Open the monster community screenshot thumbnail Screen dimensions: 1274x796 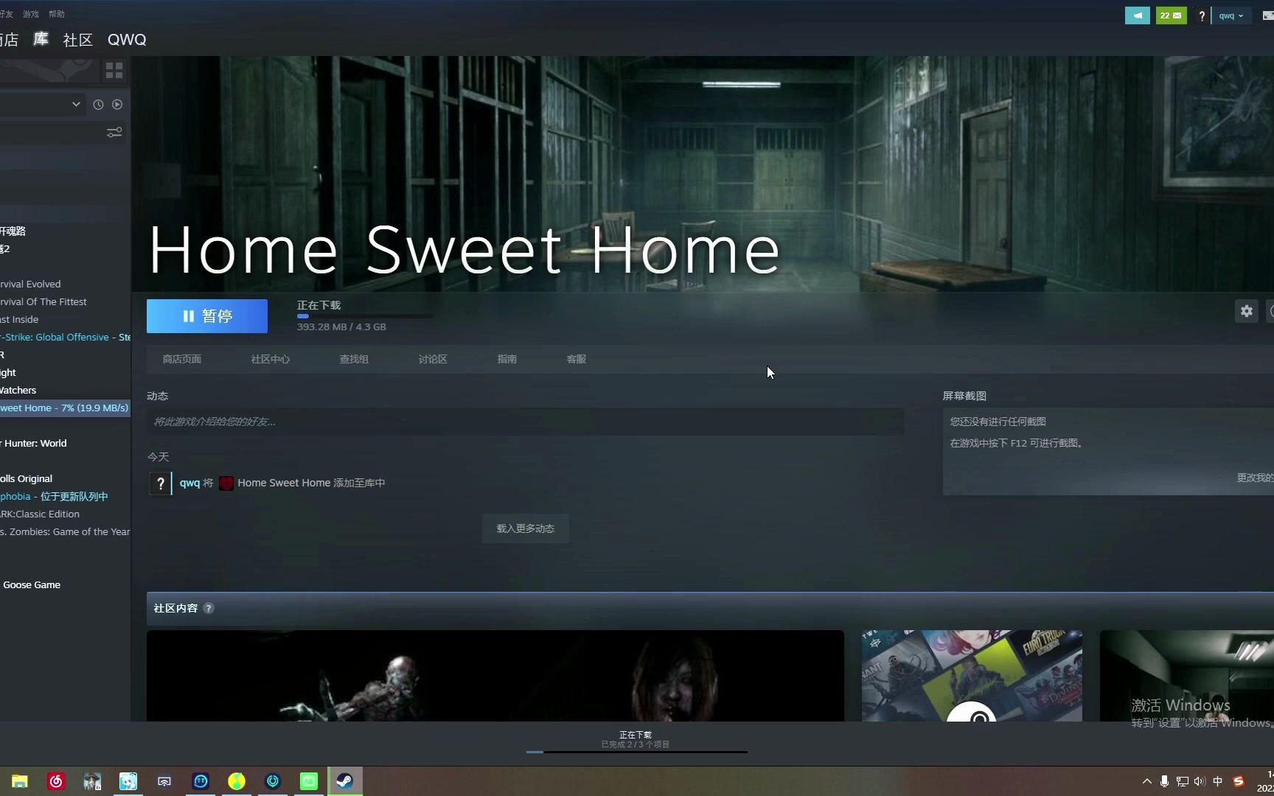tap(495, 676)
